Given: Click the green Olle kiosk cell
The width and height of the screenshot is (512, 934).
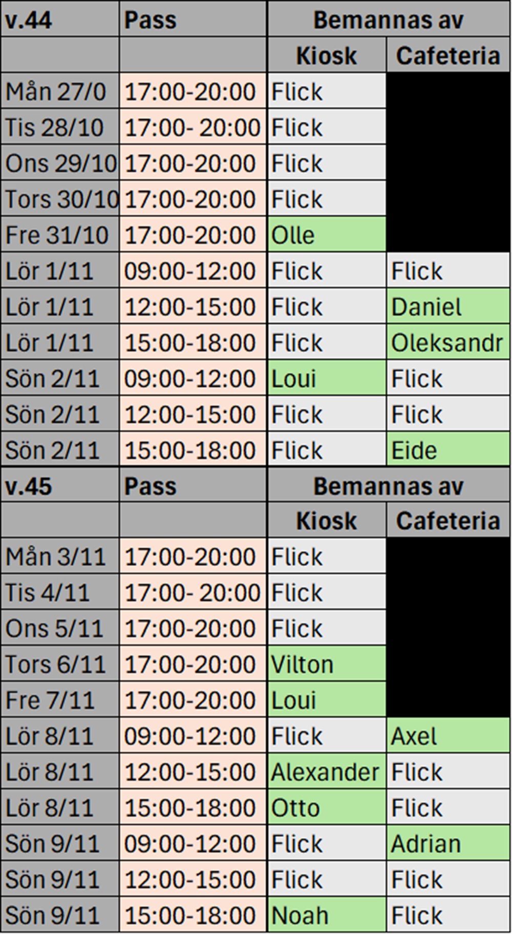Looking at the screenshot, I should pyautogui.click(x=326, y=235).
